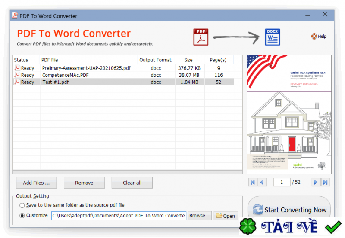
Task: Click the Tải Về download text
Action: click(289, 226)
